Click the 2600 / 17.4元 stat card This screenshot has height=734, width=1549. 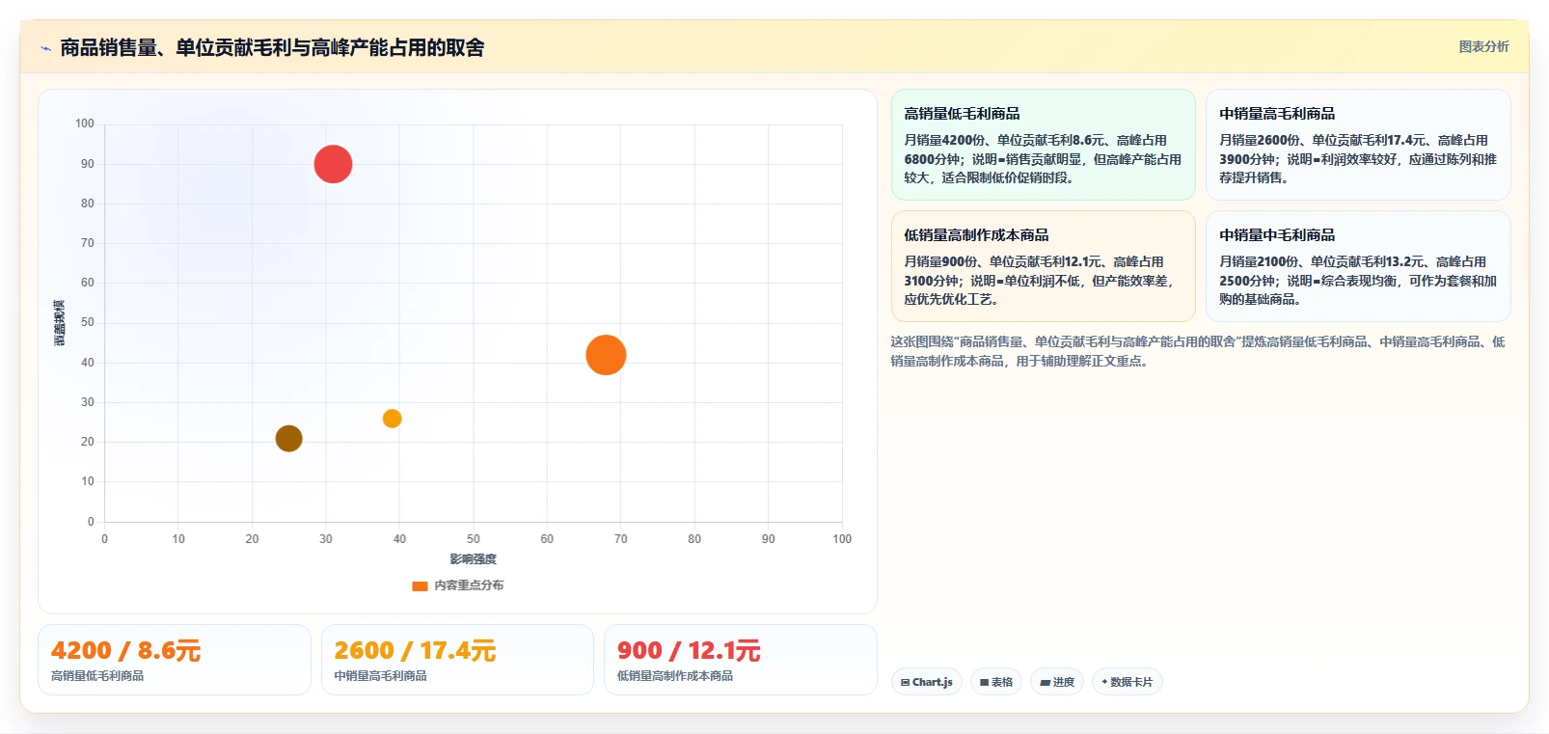click(457, 660)
